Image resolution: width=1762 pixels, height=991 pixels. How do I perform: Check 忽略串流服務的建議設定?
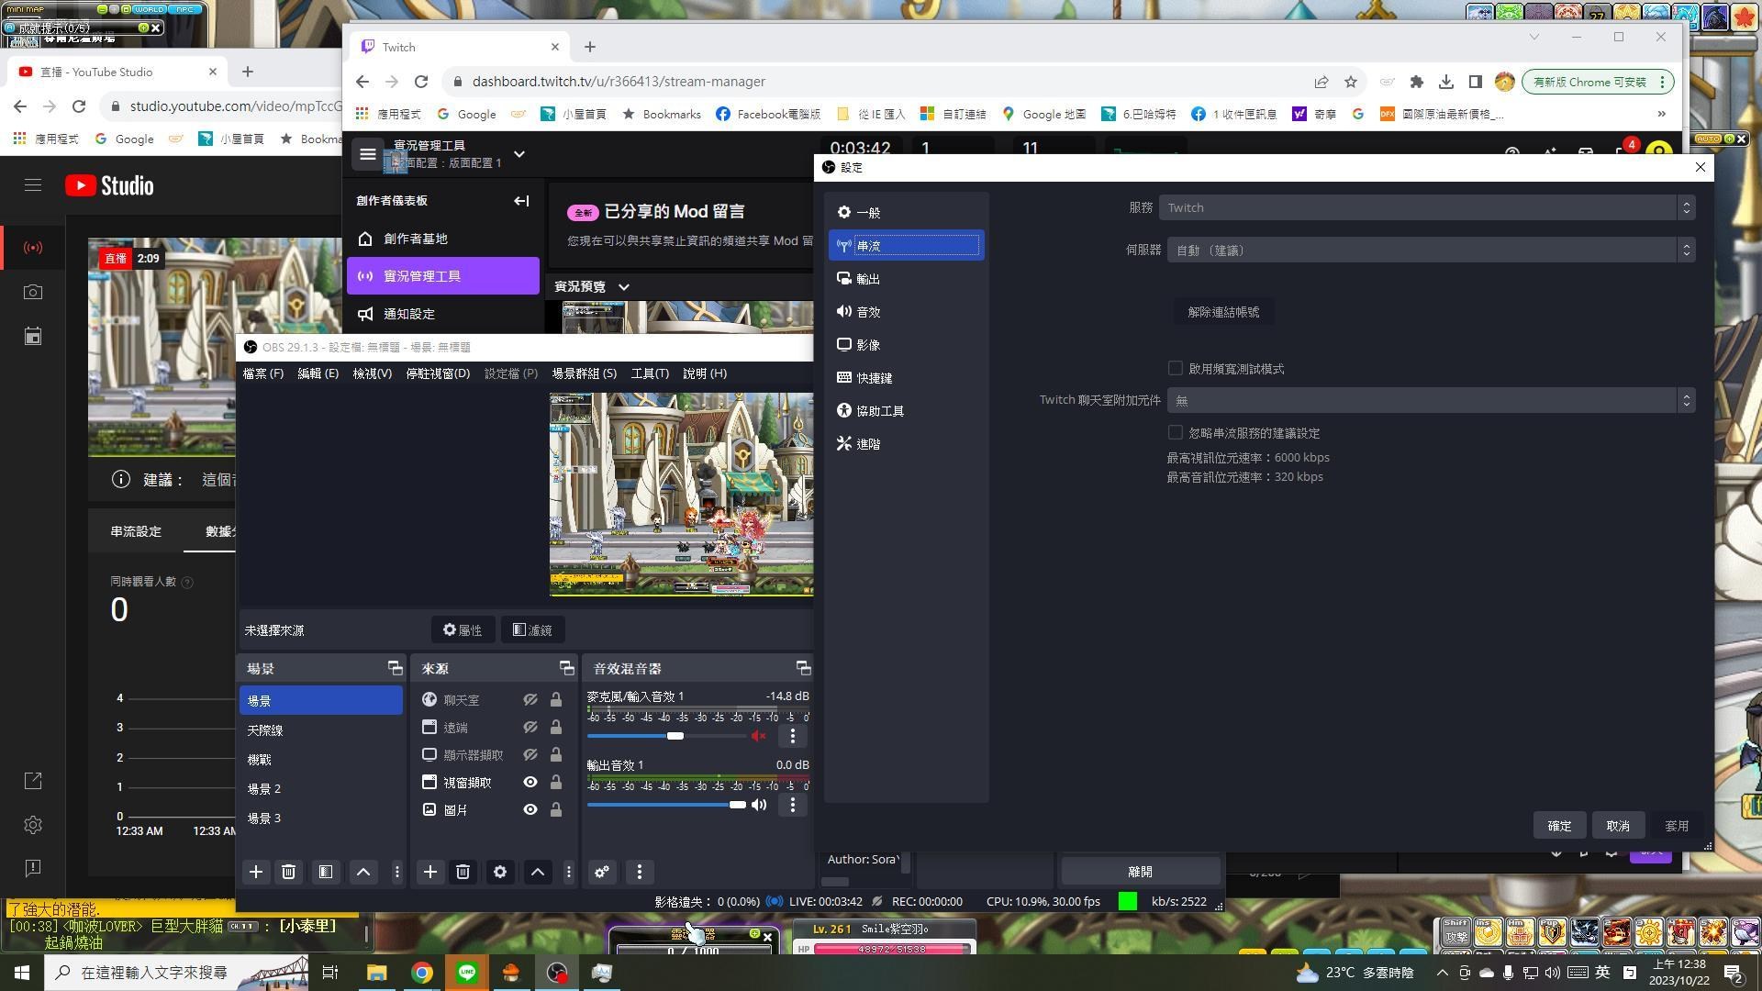click(x=1176, y=432)
